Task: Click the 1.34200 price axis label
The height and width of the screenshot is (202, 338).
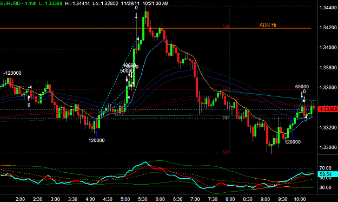Action: [x=328, y=28]
